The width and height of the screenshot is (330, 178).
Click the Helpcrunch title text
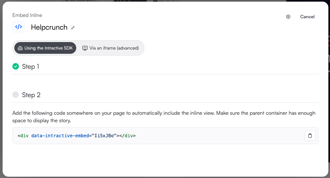[x=49, y=27]
